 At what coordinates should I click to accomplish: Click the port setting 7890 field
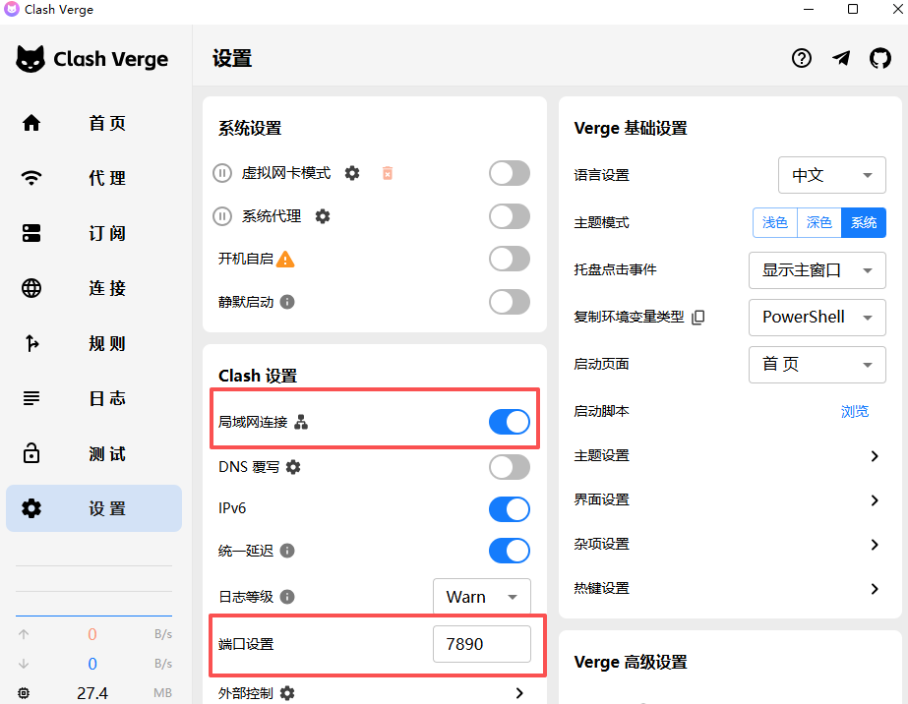point(481,644)
